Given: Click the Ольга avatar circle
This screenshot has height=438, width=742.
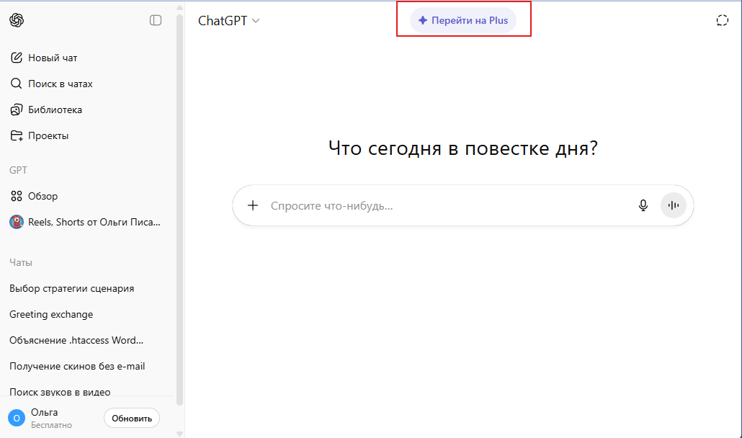Looking at the screenshot, I should pyautogui.click(x=17, y=418).
